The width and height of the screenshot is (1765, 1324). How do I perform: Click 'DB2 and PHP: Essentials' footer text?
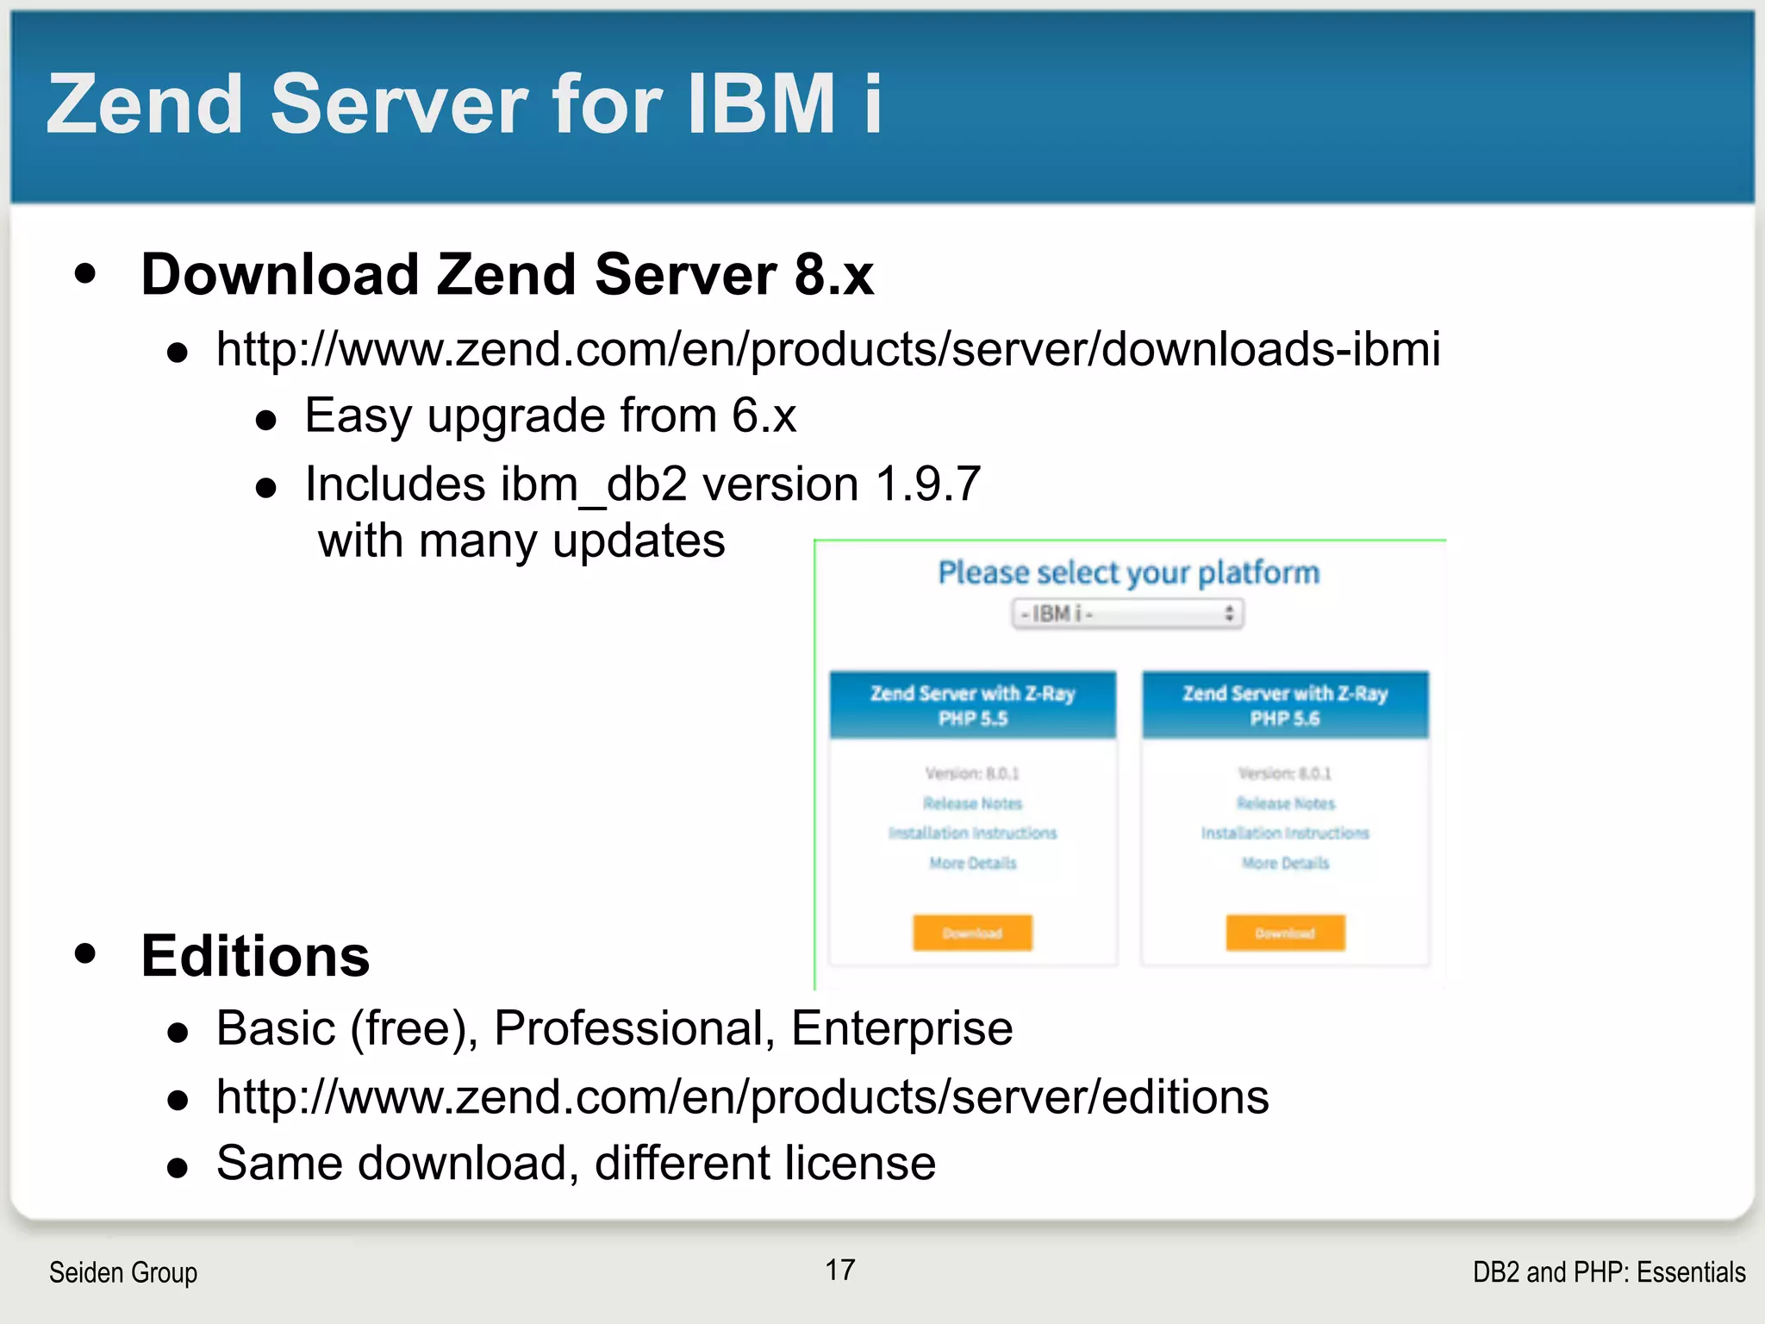1609,1272
